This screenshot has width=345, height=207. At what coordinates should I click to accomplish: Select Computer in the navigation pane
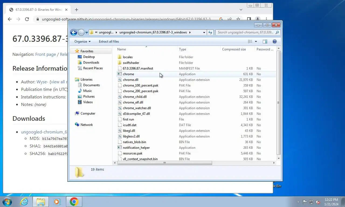88,113
